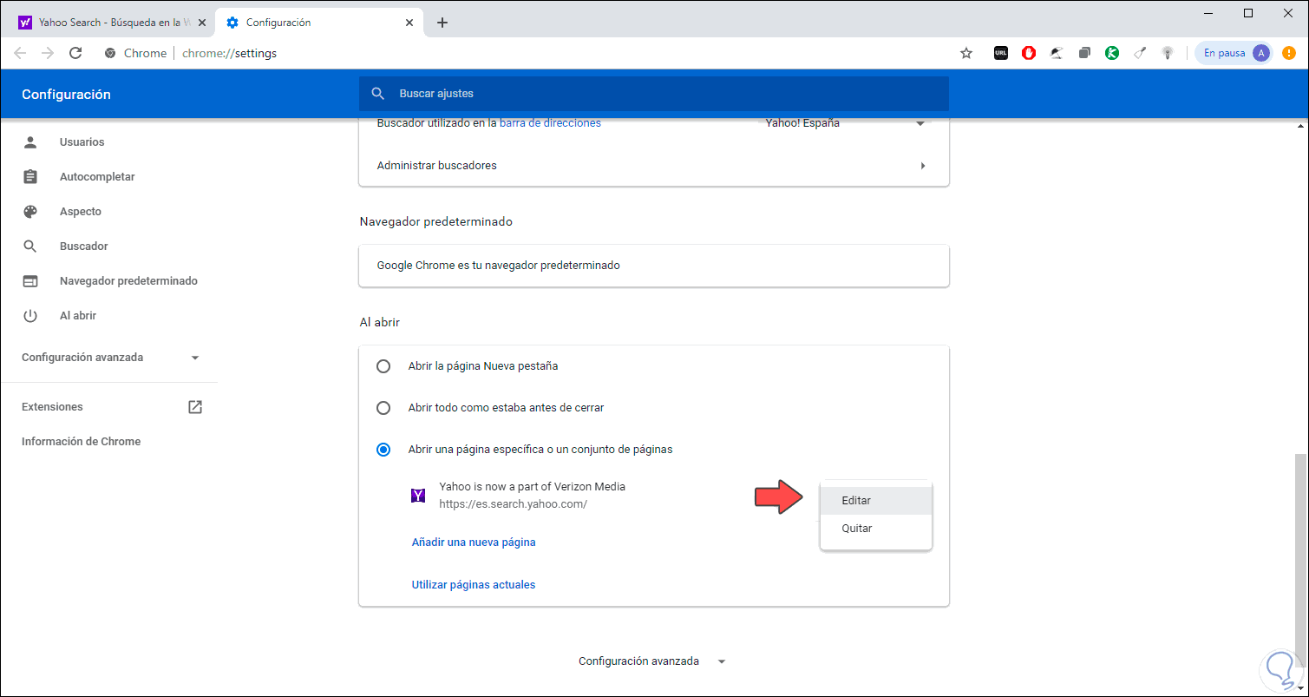Viewport: 1309px width, 697px height.
Task: Open the Extensions external link icon
Action: (195, 407)
